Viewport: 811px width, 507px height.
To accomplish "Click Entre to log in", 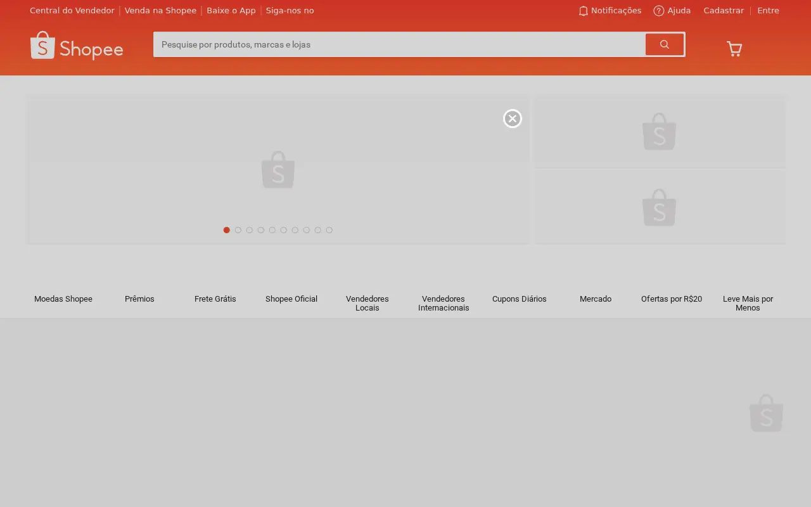I will [768, 11].
